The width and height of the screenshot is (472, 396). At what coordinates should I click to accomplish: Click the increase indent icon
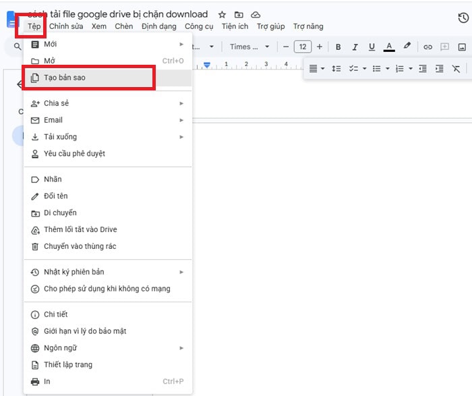pyautogui.click(x=439, y=69)
